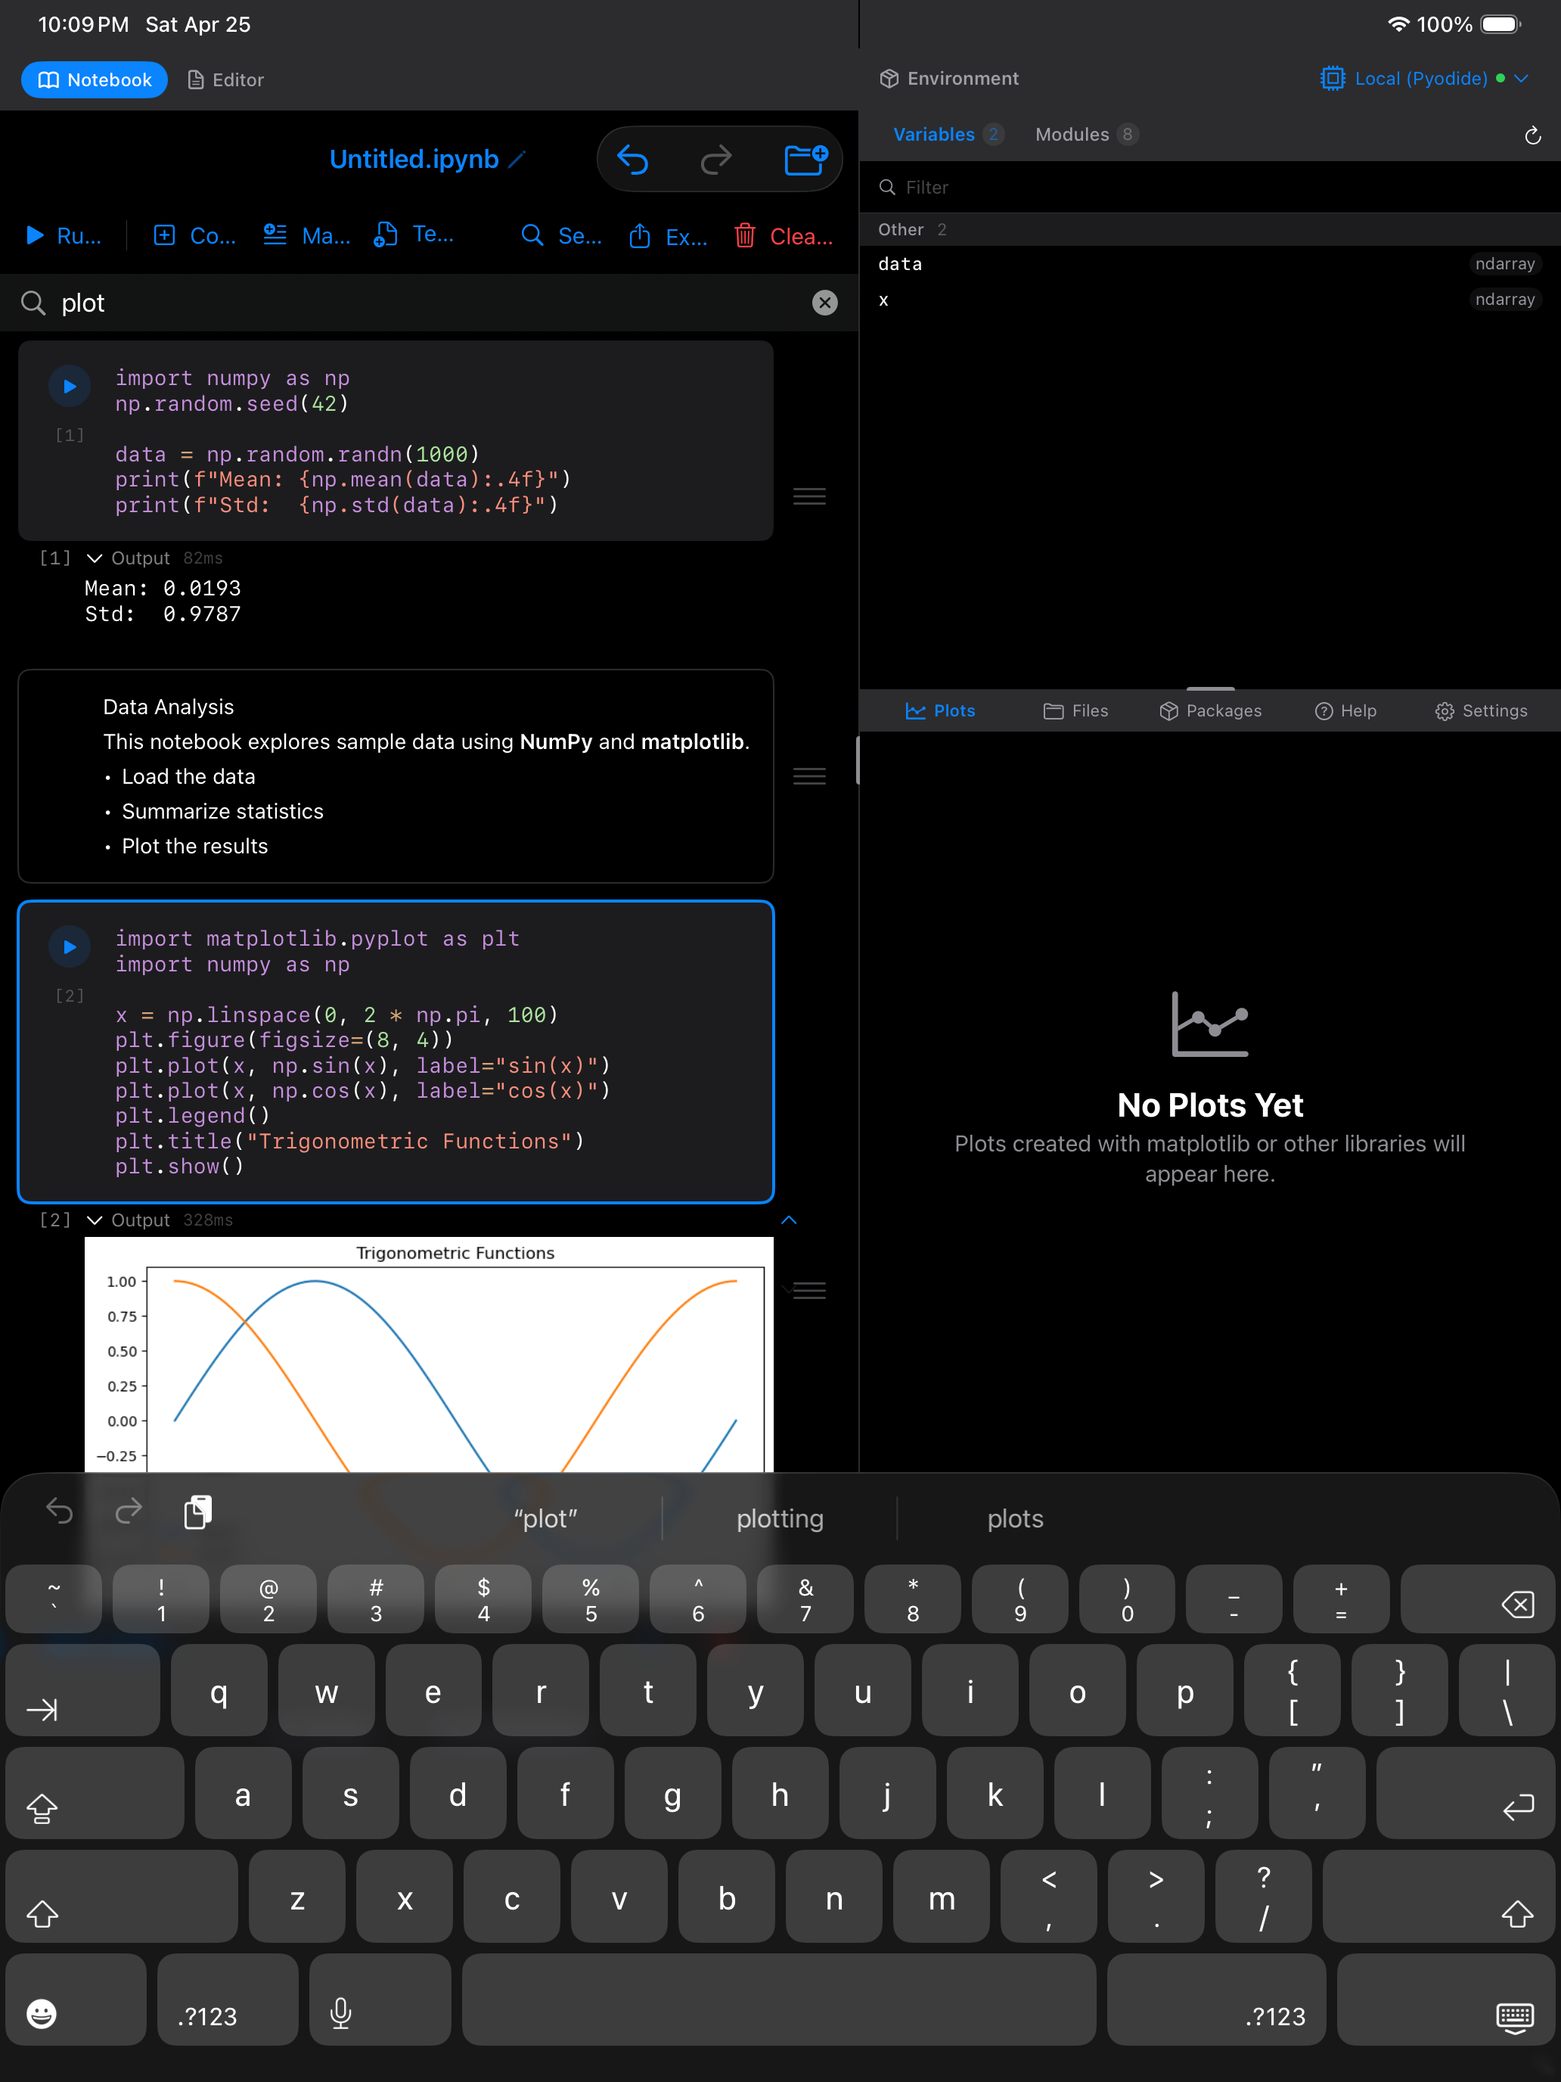Choose the plotting keyboard suggestion

coord(780,1518)
